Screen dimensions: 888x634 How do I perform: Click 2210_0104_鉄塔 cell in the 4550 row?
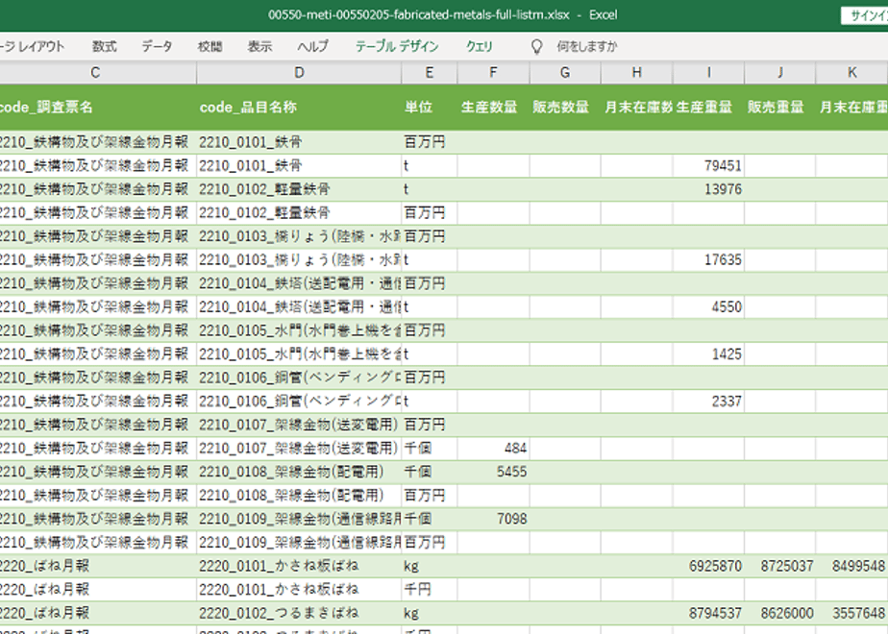299,306
